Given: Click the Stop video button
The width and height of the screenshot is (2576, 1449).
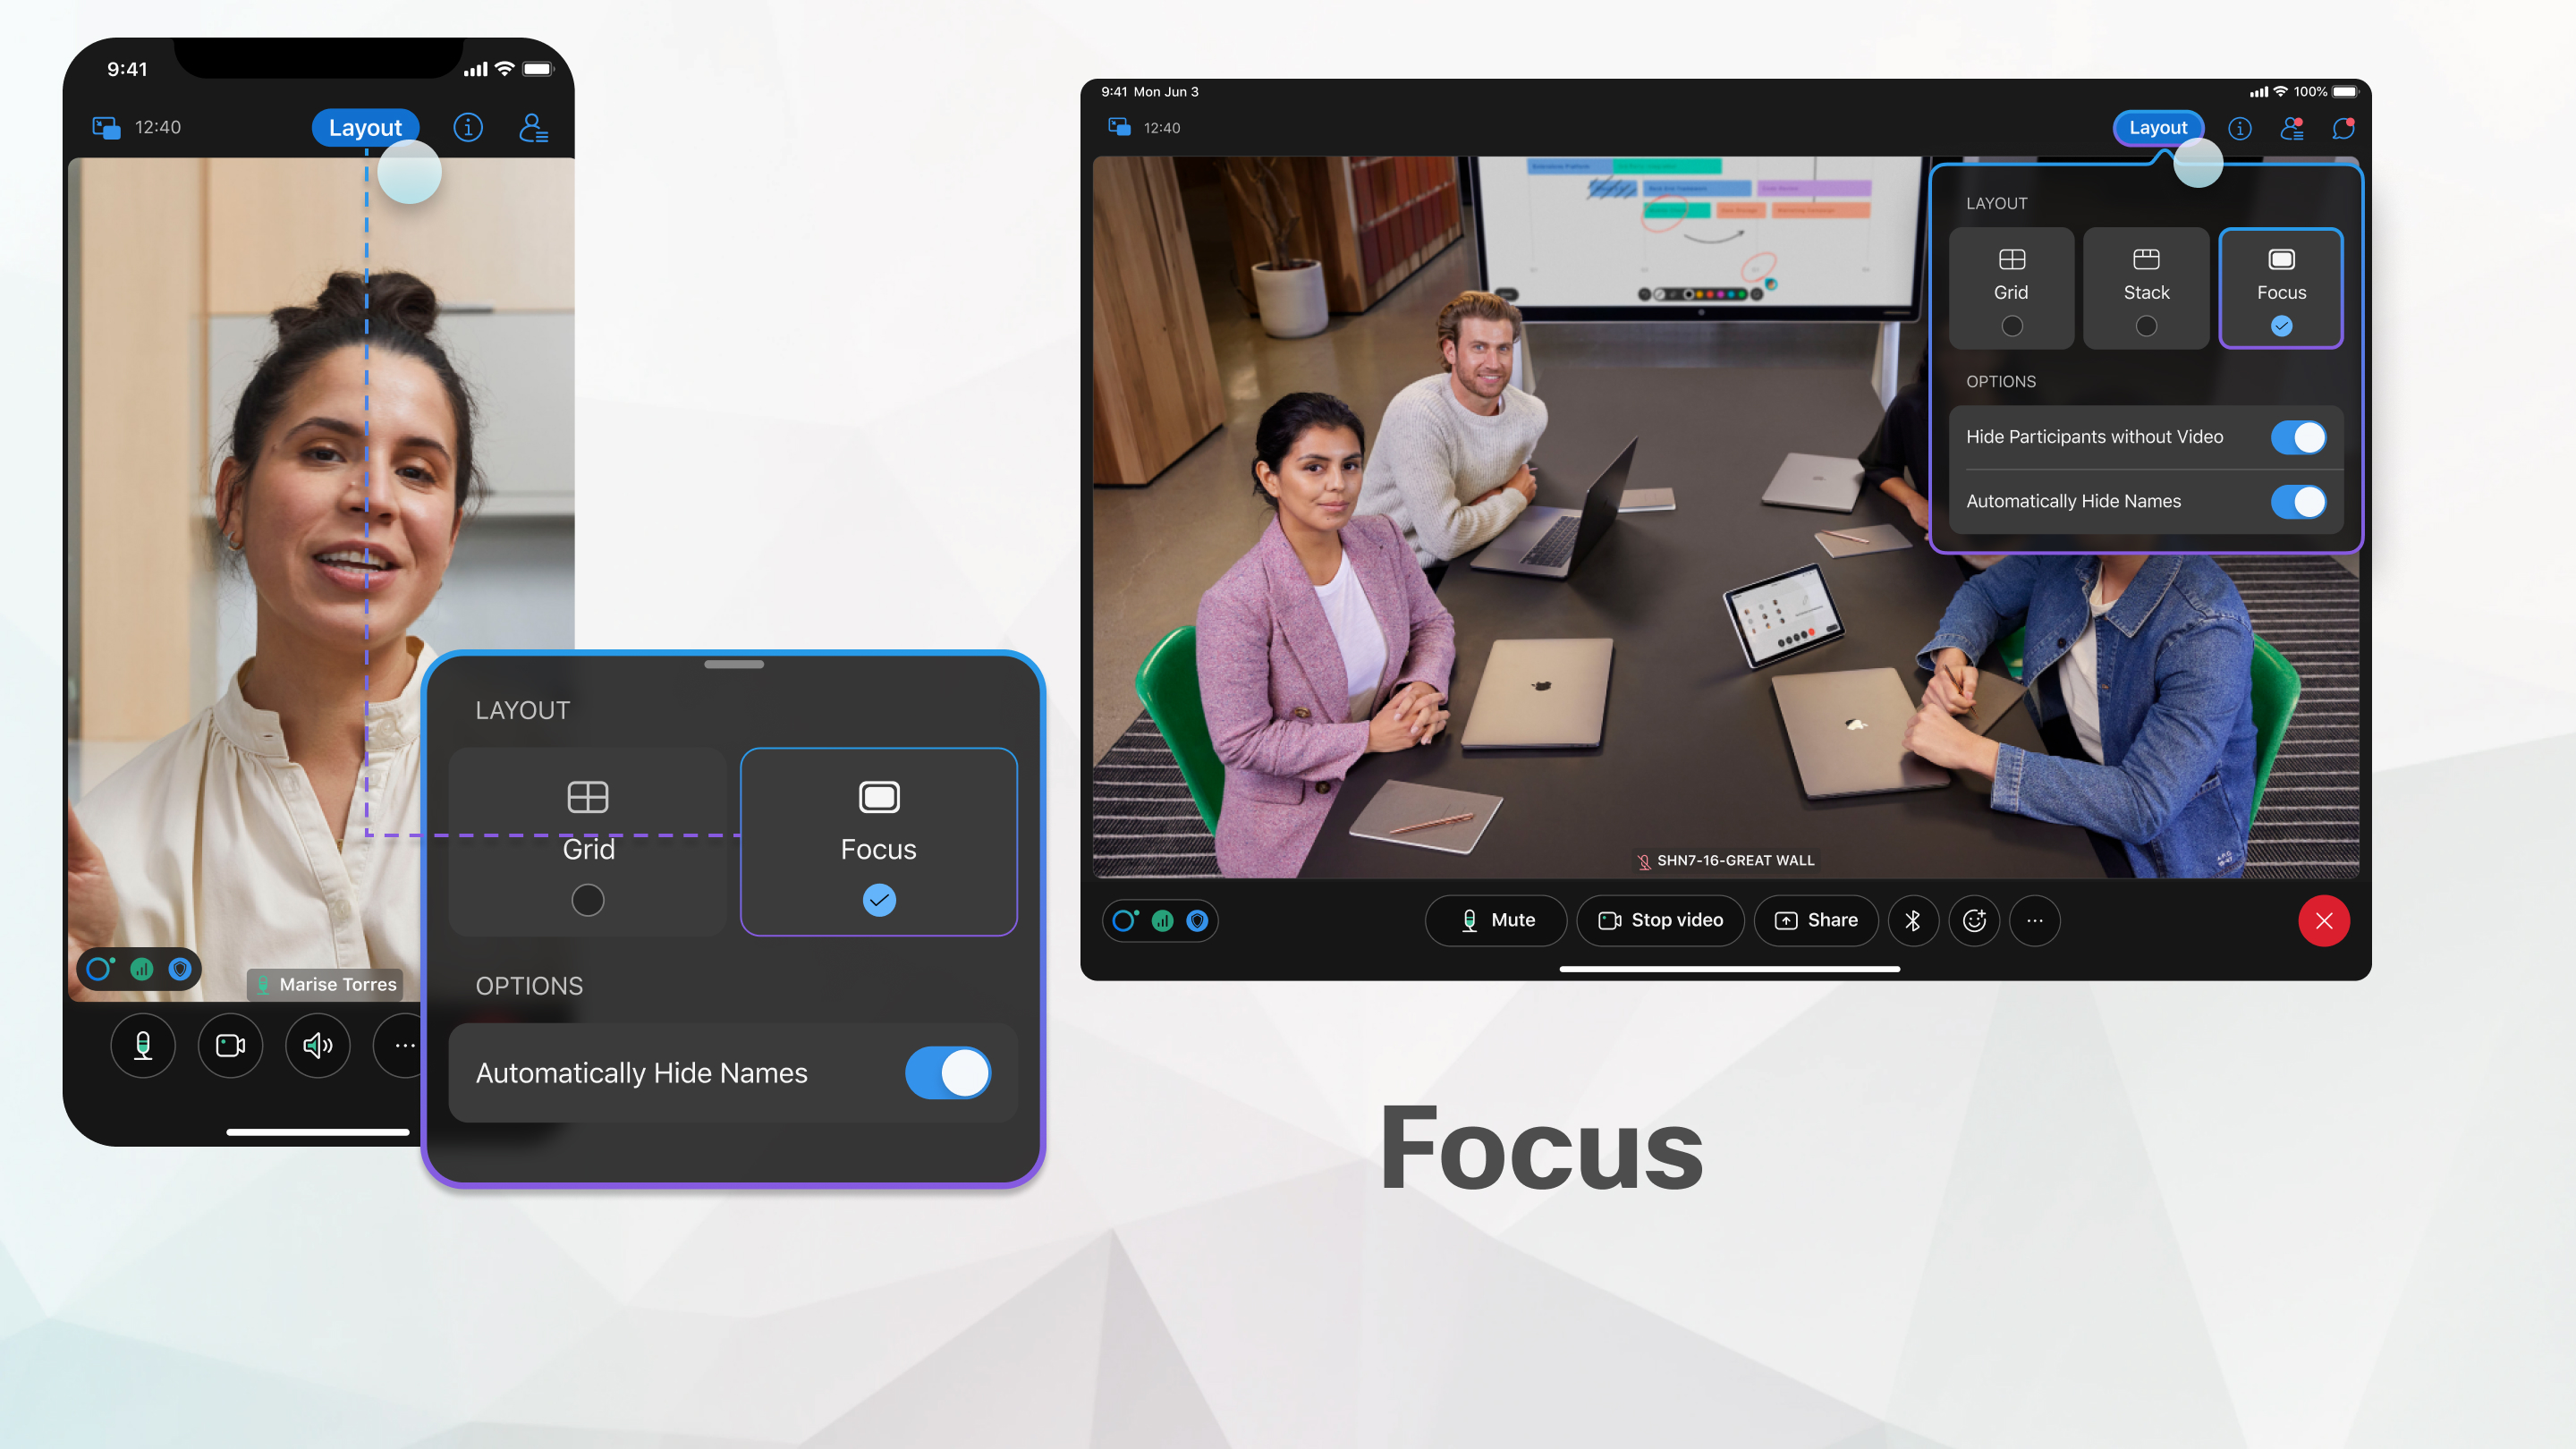Looking at the screenshot, I should 1661,920.
